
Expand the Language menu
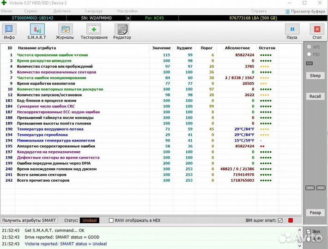(94, 11)
